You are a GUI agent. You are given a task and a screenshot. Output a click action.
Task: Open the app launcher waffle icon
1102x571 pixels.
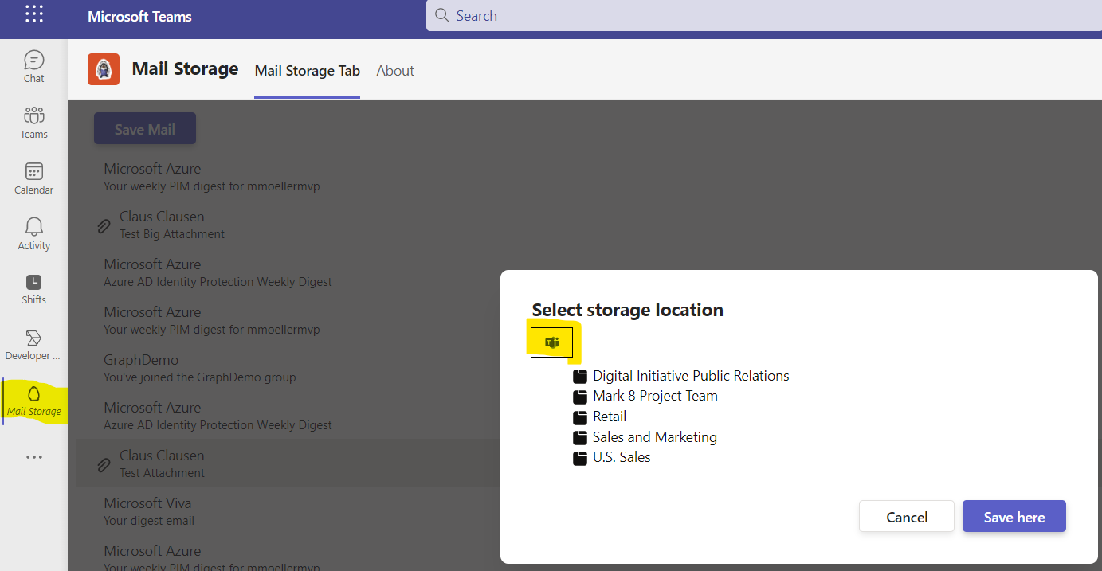[x=34, y=14]
